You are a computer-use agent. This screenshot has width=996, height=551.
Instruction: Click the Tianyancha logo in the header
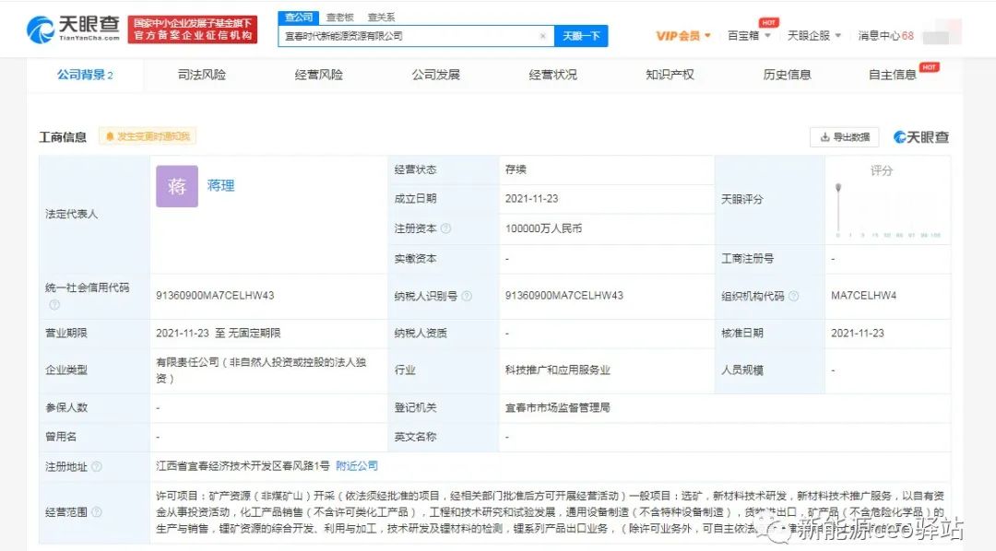(x=73, y=29)
